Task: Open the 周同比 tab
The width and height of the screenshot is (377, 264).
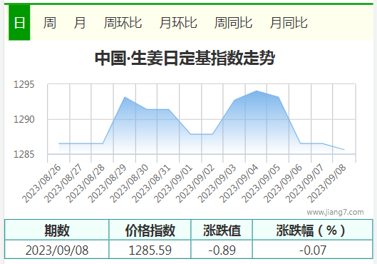Action: pos(233,23)
